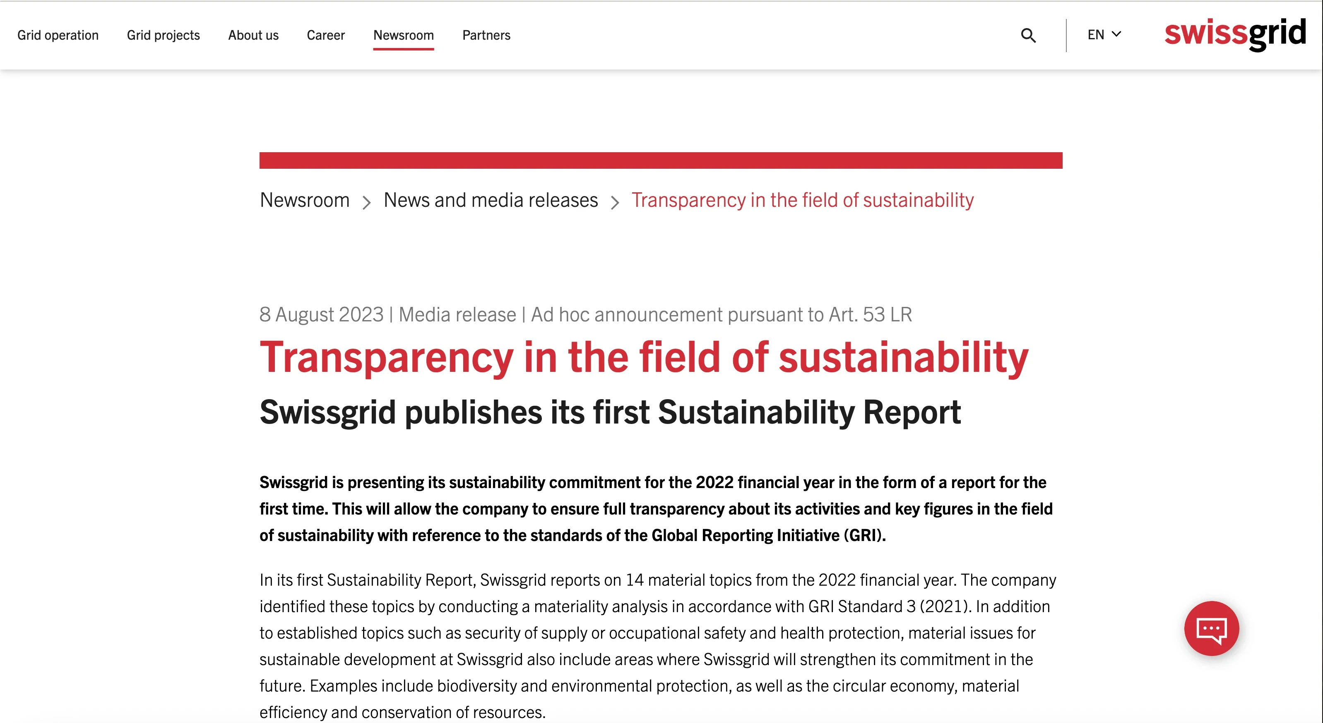Click the Sustainability Report subheading

pyautogui.click(x=610, y=412)
